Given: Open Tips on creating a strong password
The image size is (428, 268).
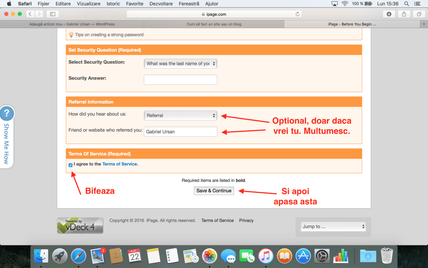Looking at the screenshot, I should (109, 35).
